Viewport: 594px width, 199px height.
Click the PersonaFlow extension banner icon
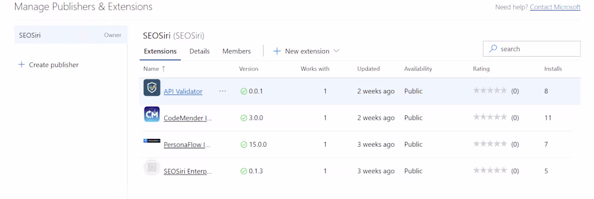[152, 141]
